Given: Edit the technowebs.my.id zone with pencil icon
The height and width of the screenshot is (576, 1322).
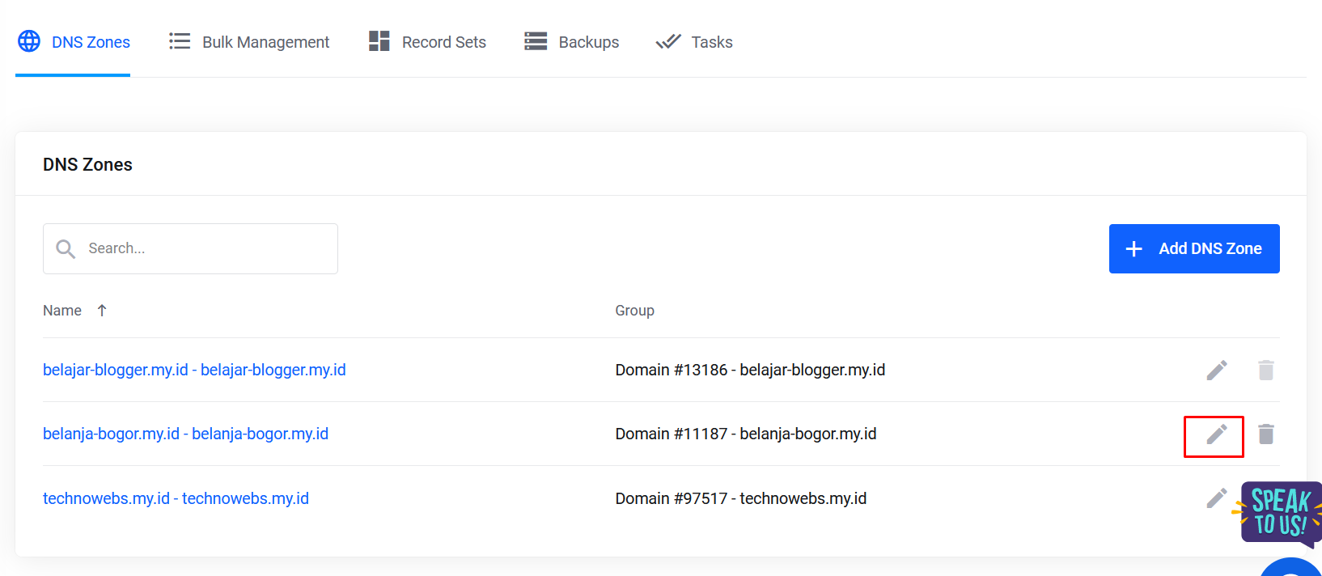Looking at the screenshot, I should click(1215, 498).
